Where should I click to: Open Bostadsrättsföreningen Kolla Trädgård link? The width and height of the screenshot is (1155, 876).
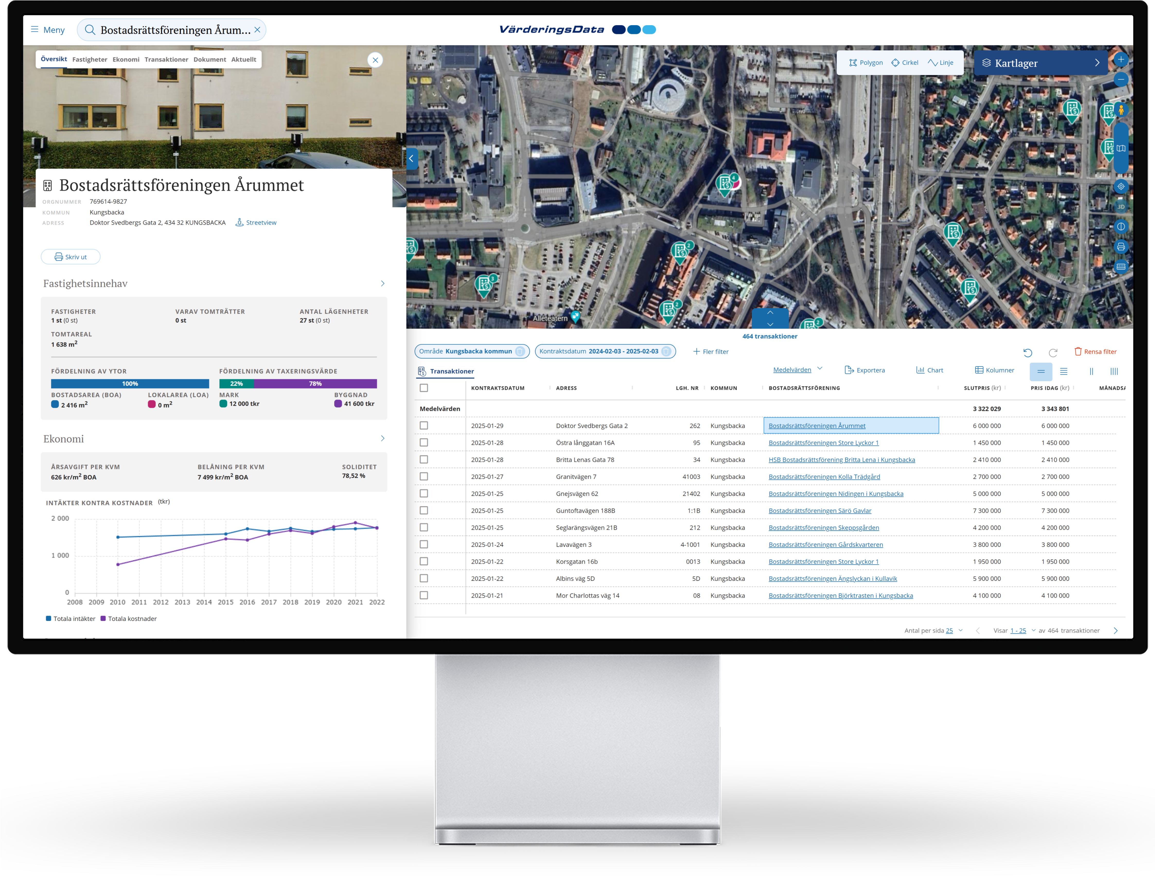click(824, 476)
